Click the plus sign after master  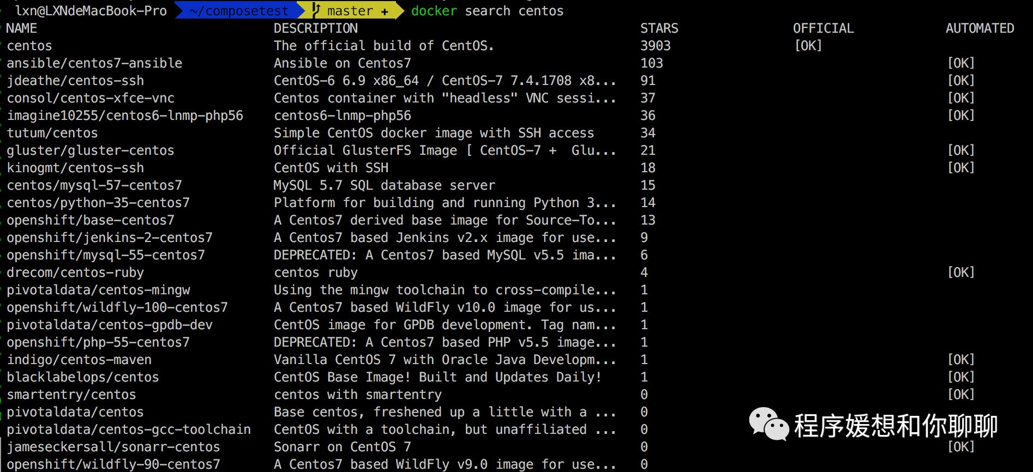[x=385, y=11]
